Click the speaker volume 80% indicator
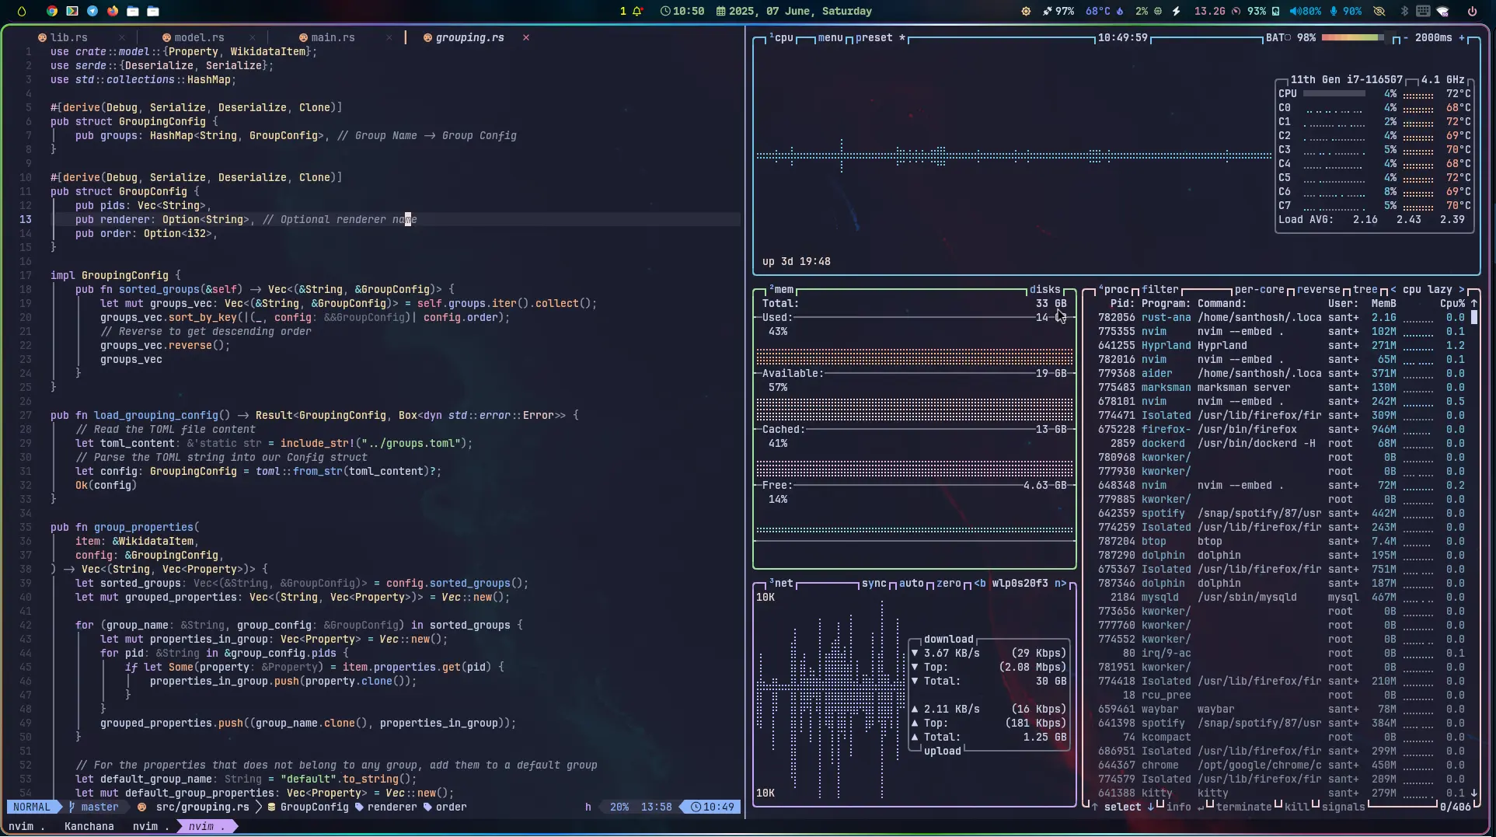Viewport: 1496px width, 837px height. [x=1305, y=11]
